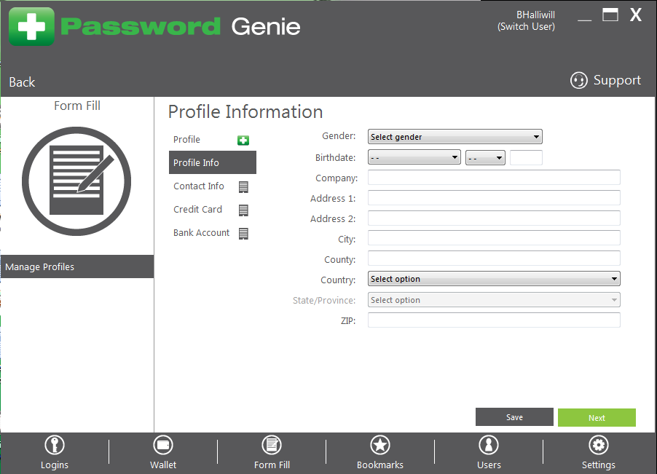657x474 pixels.
Task: Click the Birthdate year input field
Action: click(x=527, y=157)
